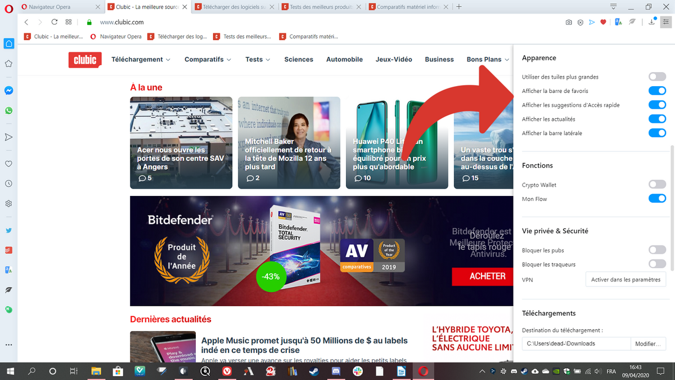
Task: Open Business section in Clubic nav
Action: [439, 59]
